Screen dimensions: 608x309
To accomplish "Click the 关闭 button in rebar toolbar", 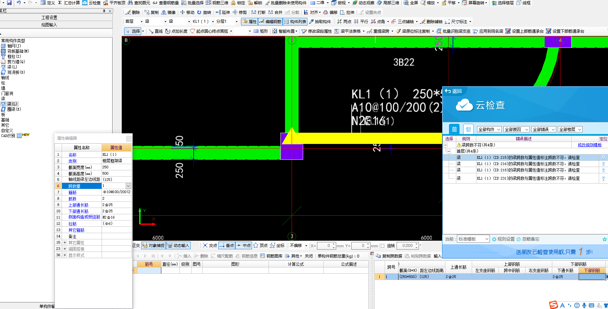I will coord(308,256).
